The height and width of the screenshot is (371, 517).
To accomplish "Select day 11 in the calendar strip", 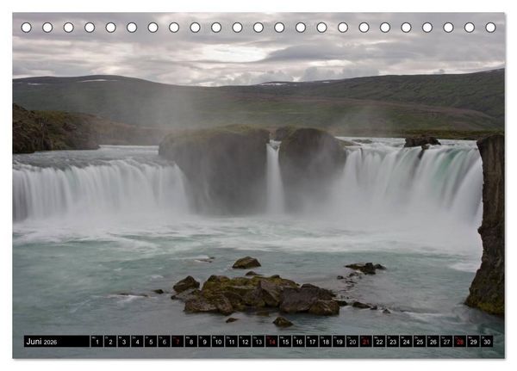I will pos(232,342).
